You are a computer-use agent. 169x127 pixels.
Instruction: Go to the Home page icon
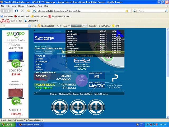pyautogui.click(x=28, y=11)
